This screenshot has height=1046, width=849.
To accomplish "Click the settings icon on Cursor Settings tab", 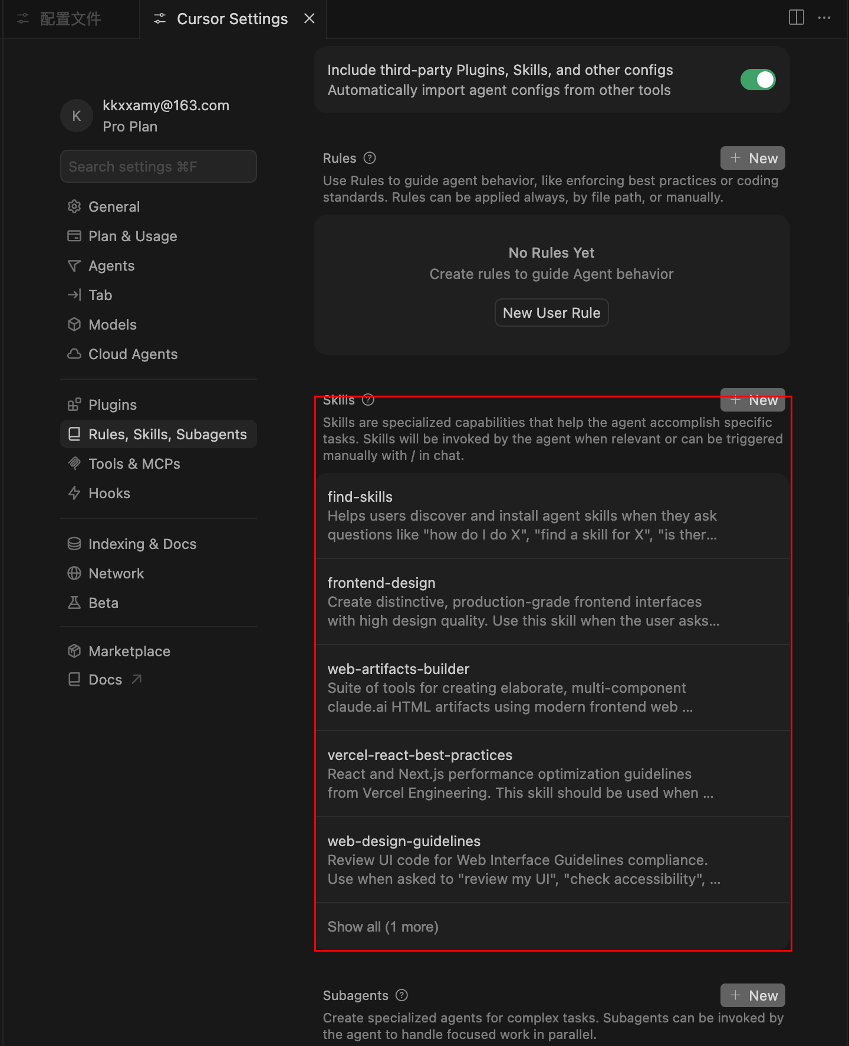I will [160, 19].
